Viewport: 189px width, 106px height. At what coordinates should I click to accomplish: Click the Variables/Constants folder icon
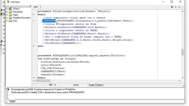point(10,18)
